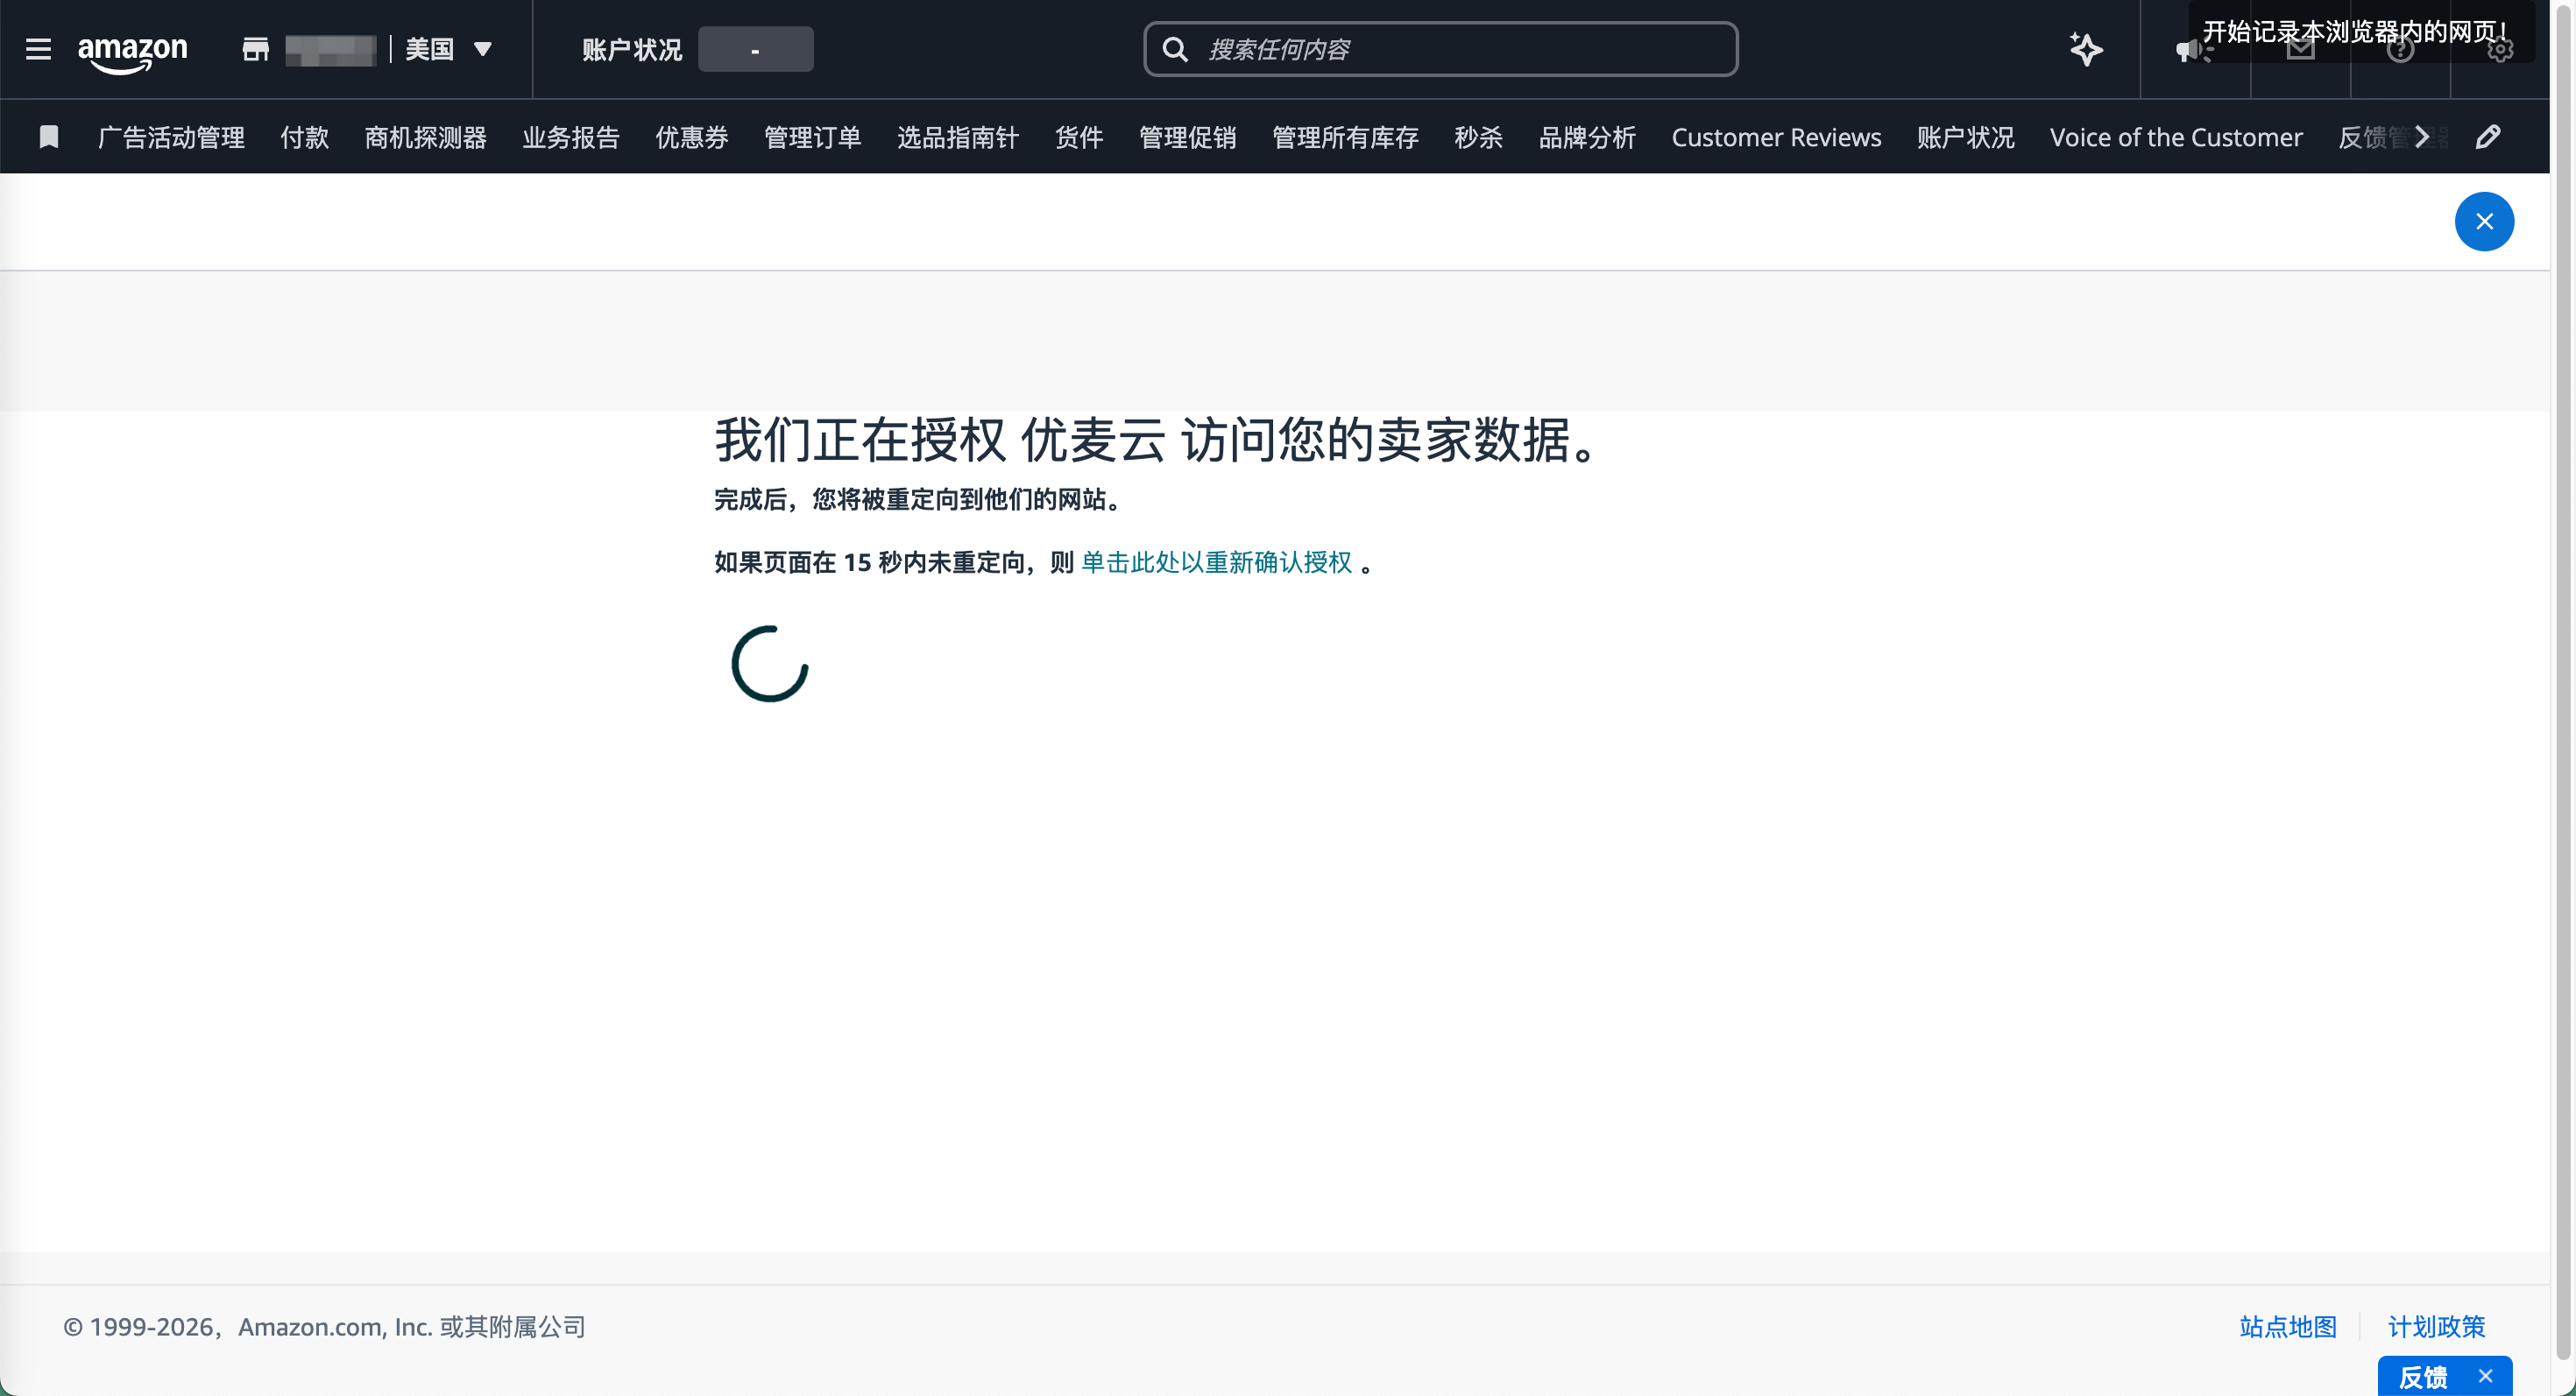This screenshot has width=2576, height=1396.
Task: Open the sparkle AI assistant icon
Action: pyautogui.click(x=2086, y=49)
